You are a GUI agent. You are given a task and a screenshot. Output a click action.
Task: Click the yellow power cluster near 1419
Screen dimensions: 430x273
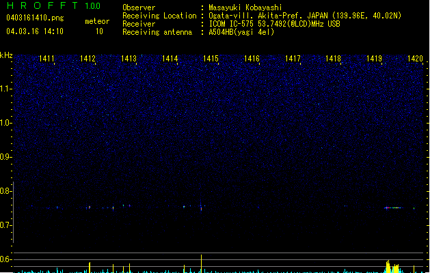[x=392, y=267]
